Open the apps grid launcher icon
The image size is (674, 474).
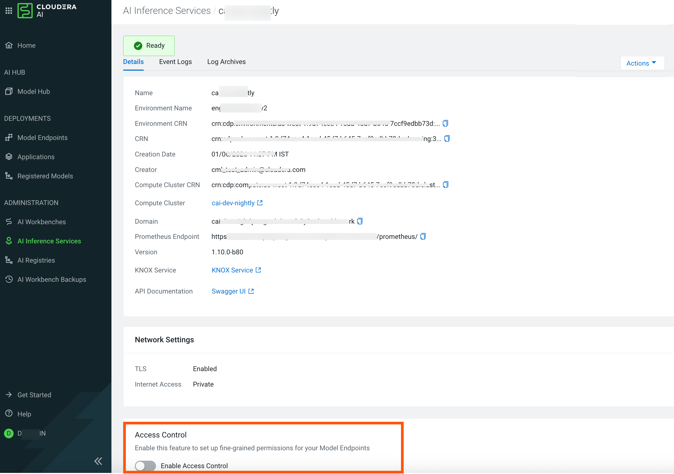pos(9,11)
